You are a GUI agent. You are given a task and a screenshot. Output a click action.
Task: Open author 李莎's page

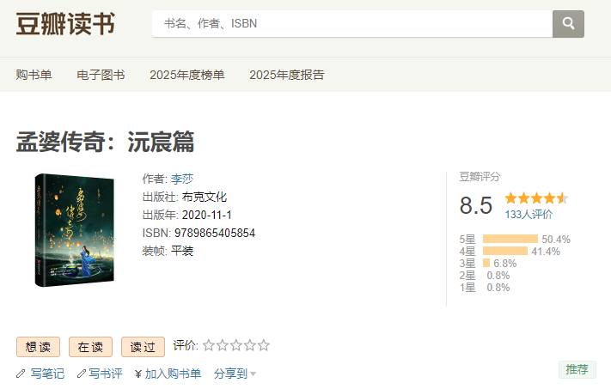point(182,179)
